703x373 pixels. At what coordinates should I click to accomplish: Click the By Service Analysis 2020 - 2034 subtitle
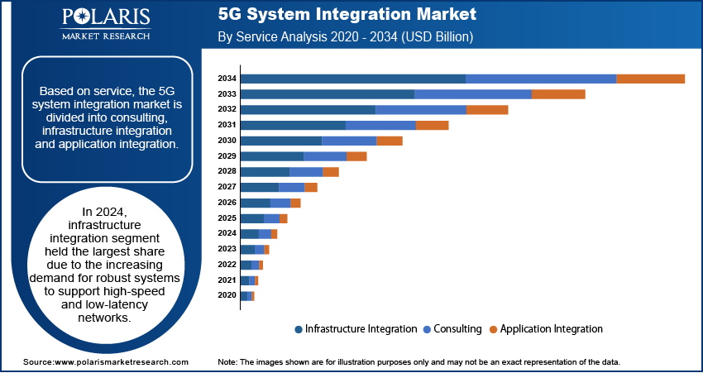(345, 37)
